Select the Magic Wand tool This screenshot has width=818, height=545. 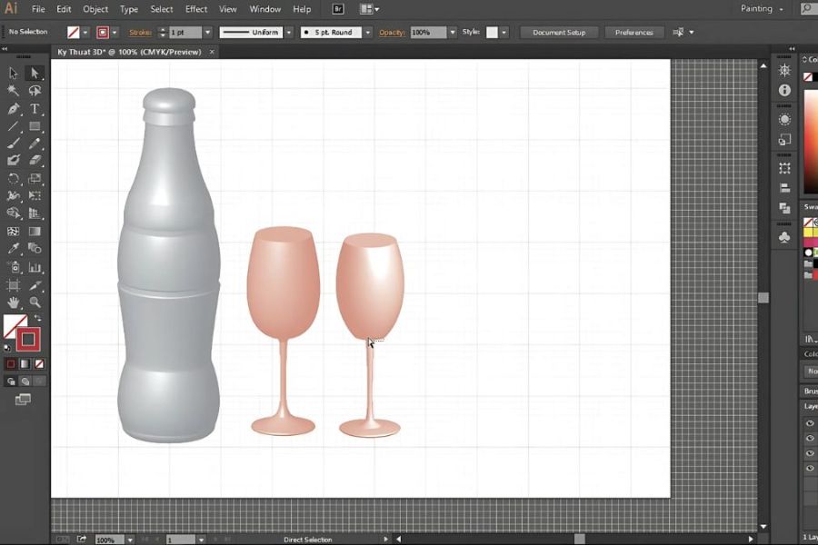click(14, 91)
